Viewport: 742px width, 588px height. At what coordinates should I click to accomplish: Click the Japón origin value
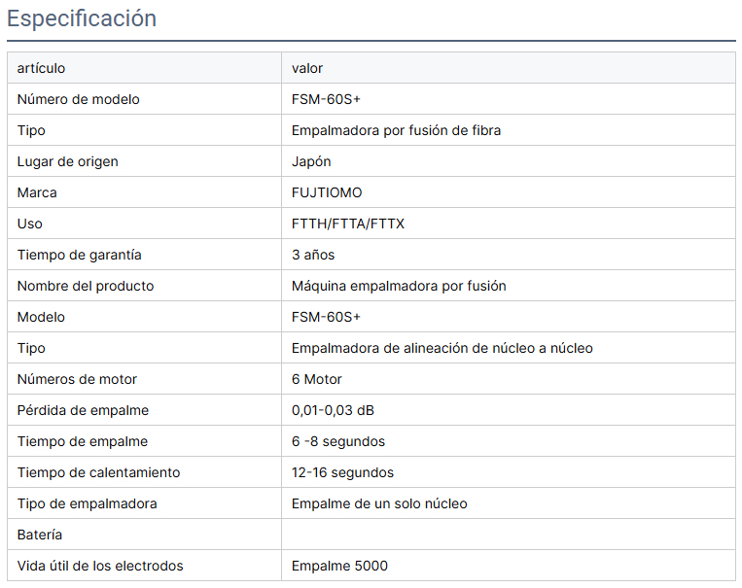pyautogui.click(x=311, y=161)
